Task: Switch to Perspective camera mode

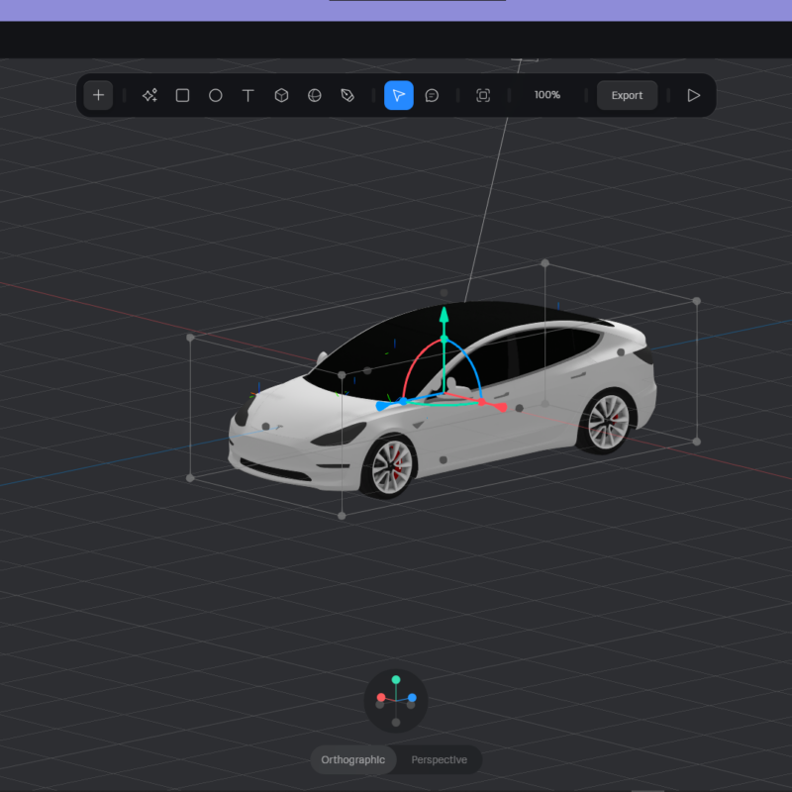Action: click(x=439, y=759)
